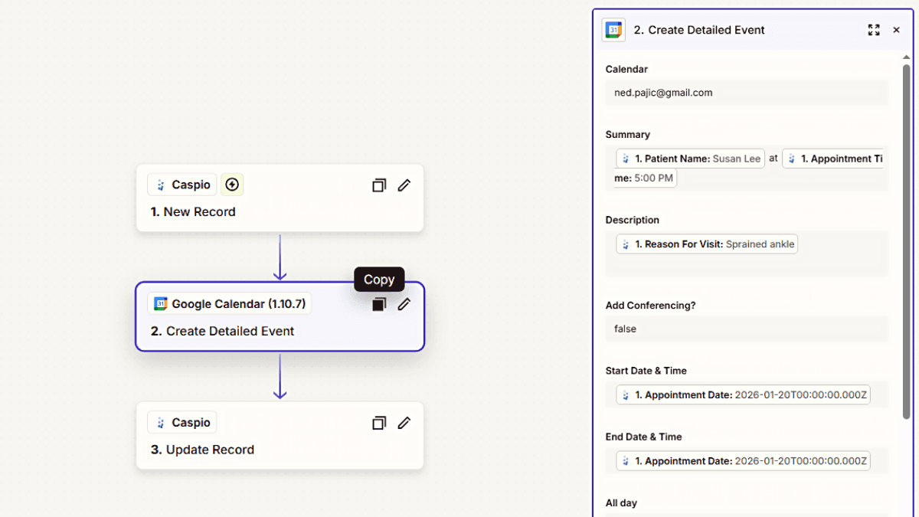This screenshot has height=517, width=919.
Task: Edit Update Record step with the pencil icon
Action: click(404, 423)
